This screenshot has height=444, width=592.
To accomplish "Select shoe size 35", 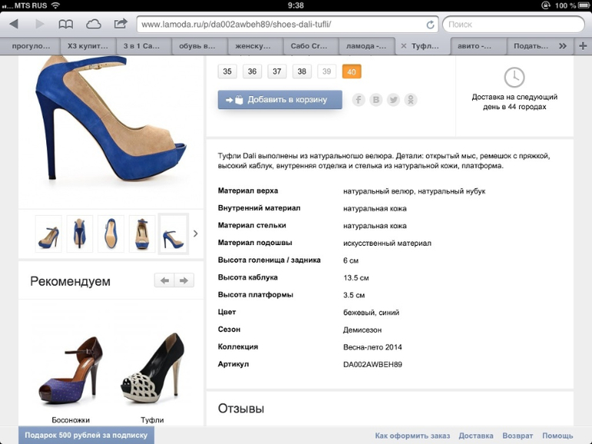I will (228, 71).
